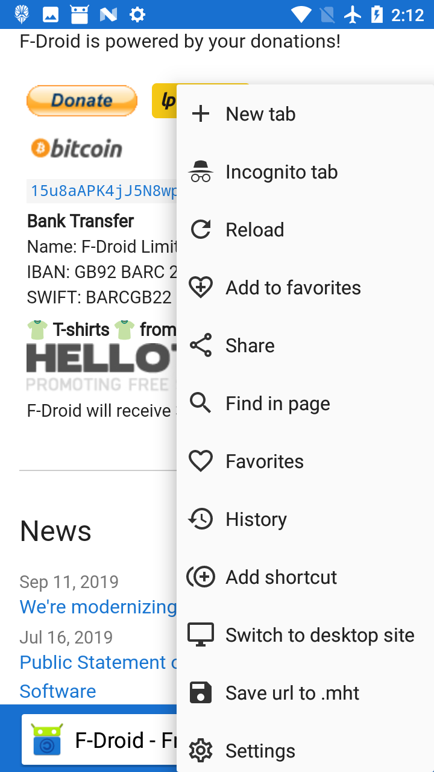434x772 pixels.
Task: Tap the circular Reload arrow icon
Action: click(x=201, y=230)
